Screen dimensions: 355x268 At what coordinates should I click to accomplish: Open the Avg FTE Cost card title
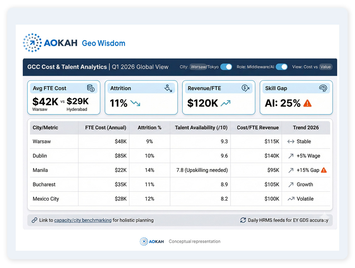pyautogui.click(x=50, y=88)
